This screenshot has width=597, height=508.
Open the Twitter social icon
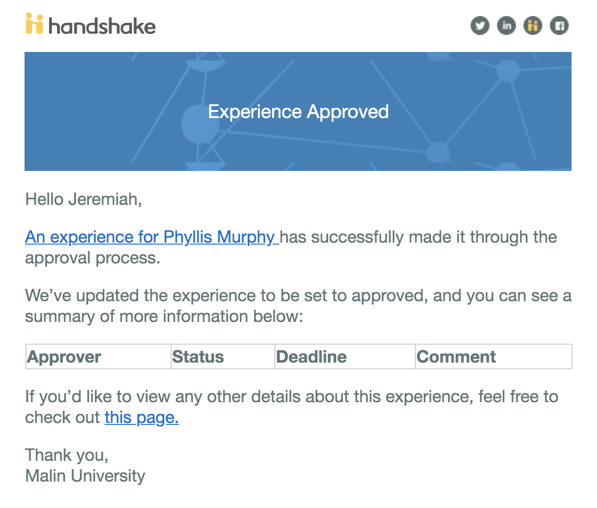480,25
